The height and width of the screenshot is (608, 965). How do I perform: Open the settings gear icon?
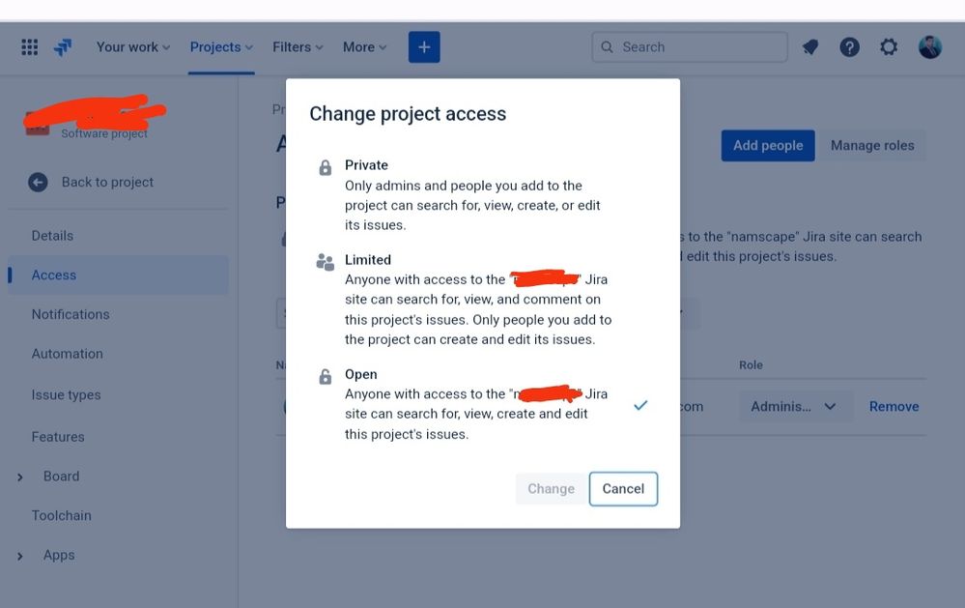(888, 47)
